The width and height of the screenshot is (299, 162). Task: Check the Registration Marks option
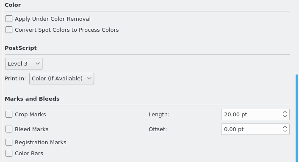[x=9, y=143]
